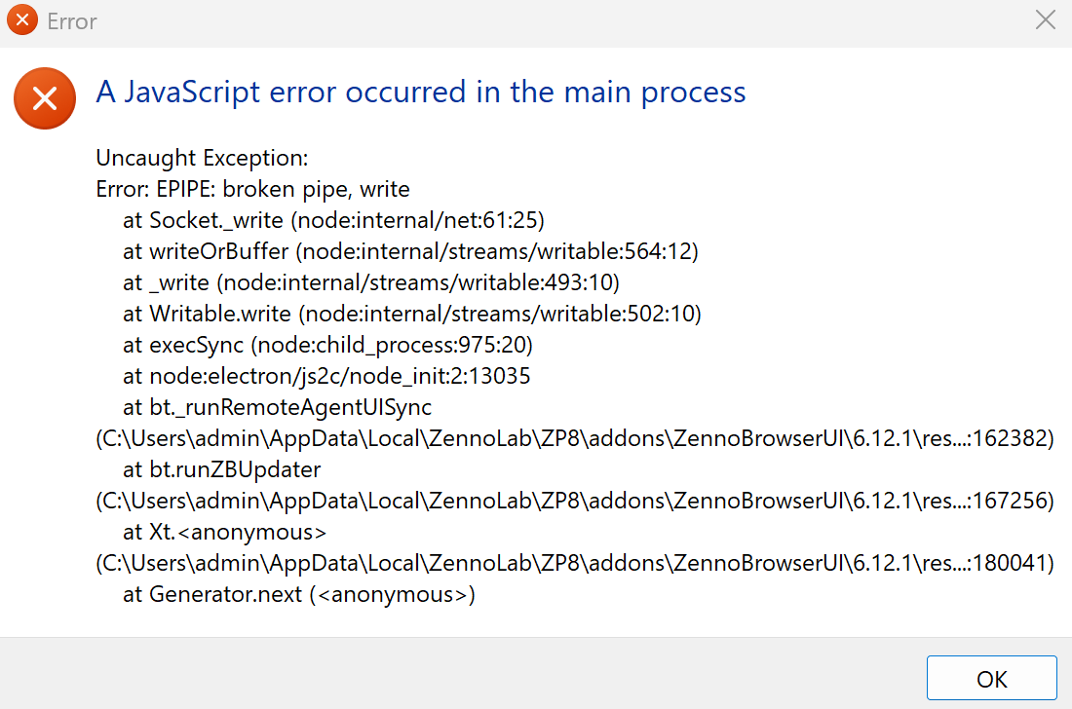Click the small red error icon in title bar
Screen dimensions: 1072x709
click(x=22, y=20)
